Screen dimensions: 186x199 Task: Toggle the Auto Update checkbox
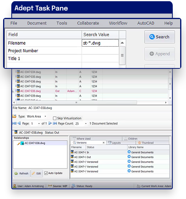(46, 173)
